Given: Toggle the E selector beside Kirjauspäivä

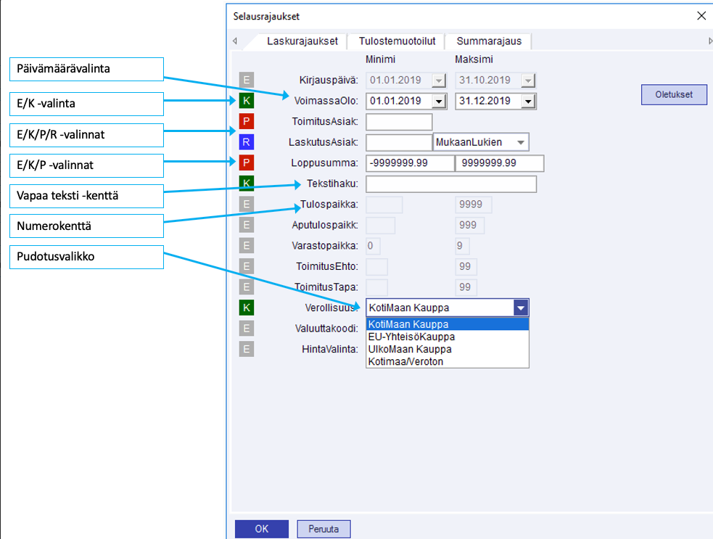Looking at the screenshot, I should click(x=247, y=80).
